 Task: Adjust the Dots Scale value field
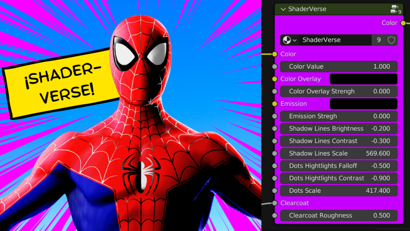(x=339, y=191)
